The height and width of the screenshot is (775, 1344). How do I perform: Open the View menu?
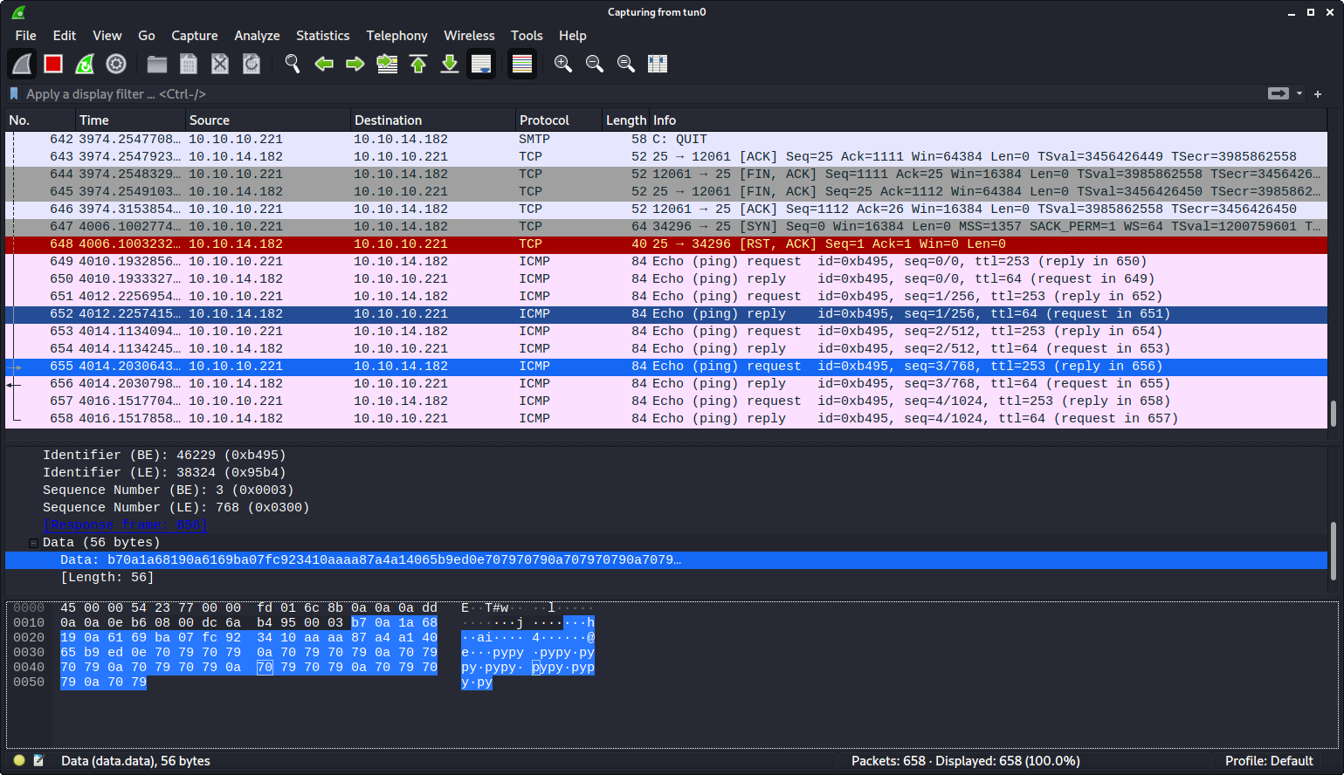pyautogui.click(x=107, y=36)
